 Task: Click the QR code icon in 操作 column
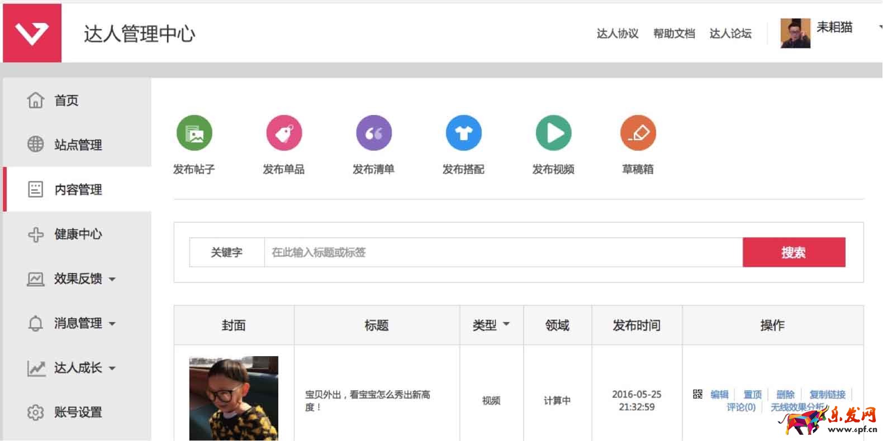click(x=697, y=394)
